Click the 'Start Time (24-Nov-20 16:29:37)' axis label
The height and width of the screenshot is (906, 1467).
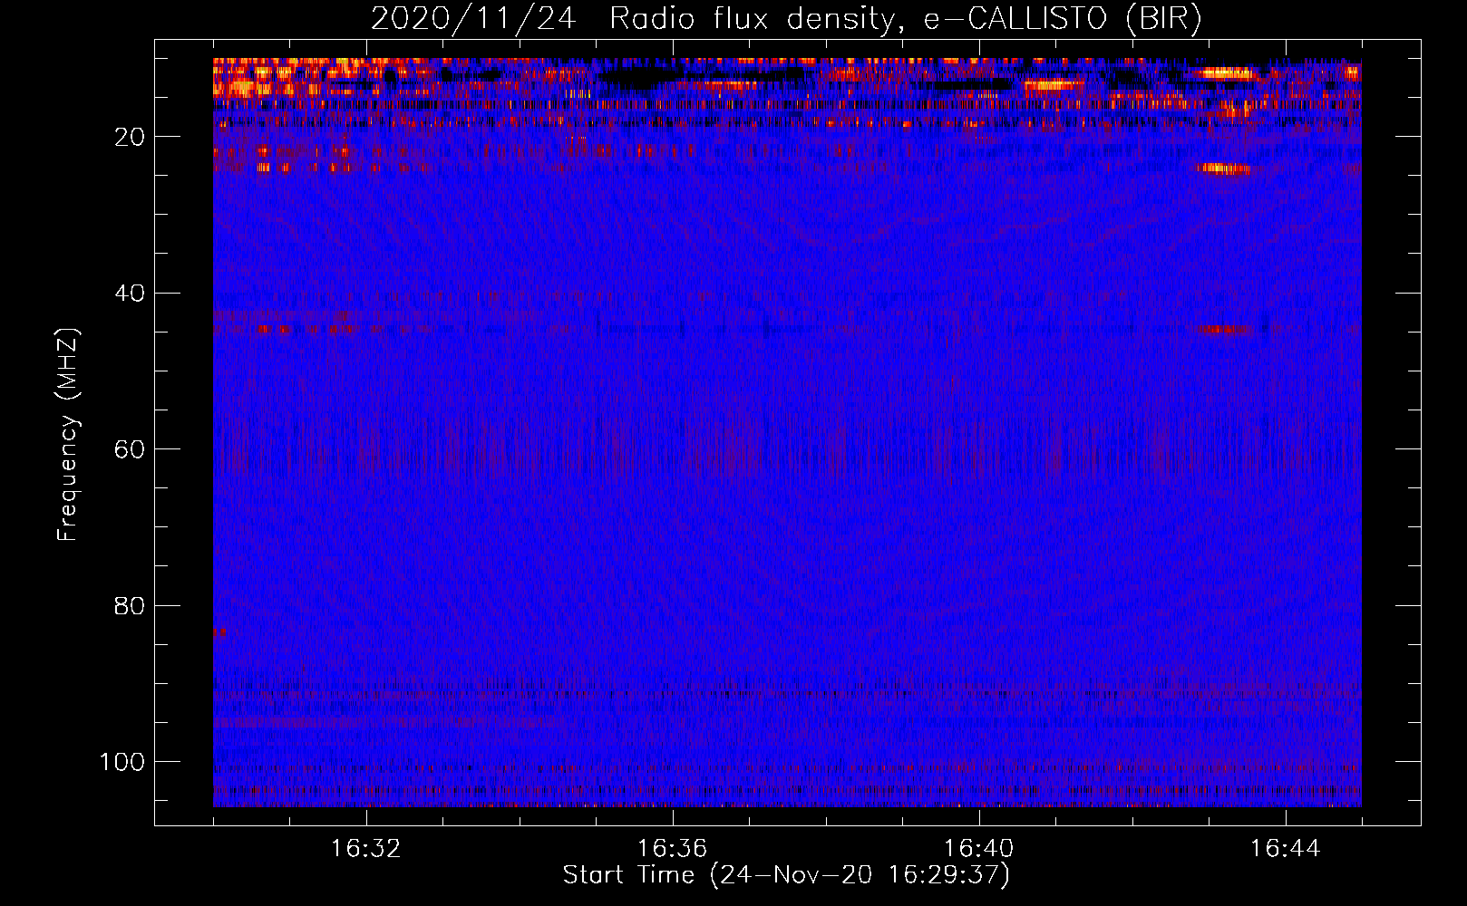pyautogui.click(x=786, y=875)
